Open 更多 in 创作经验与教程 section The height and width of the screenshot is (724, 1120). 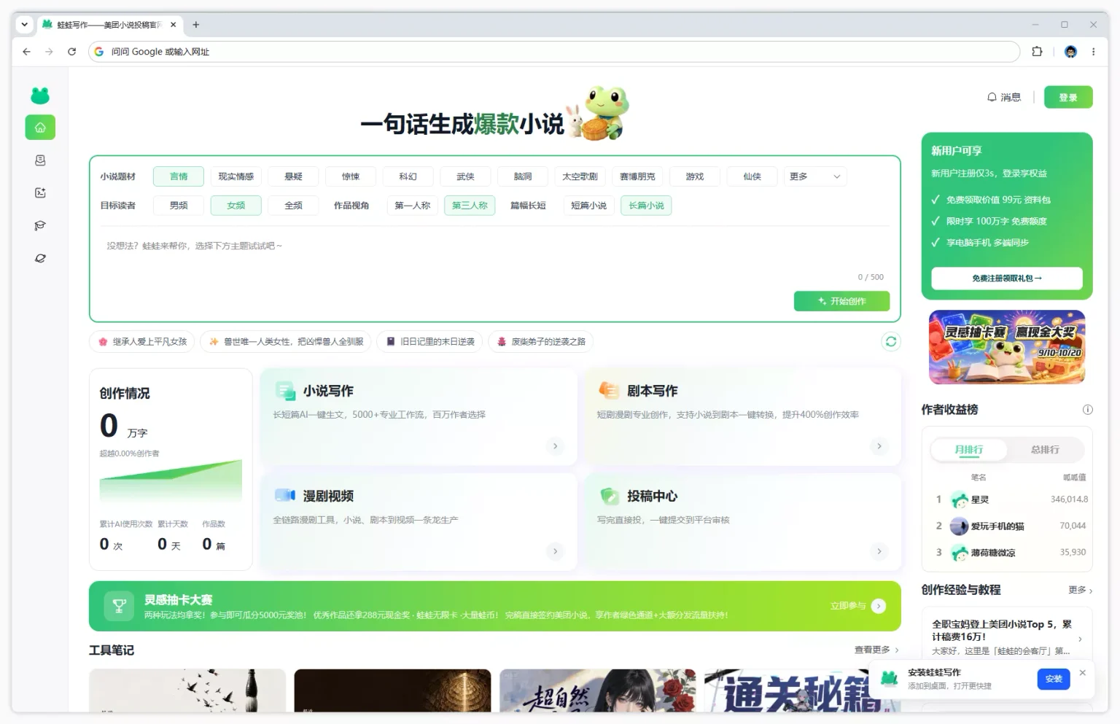[x=1081, y=590]
